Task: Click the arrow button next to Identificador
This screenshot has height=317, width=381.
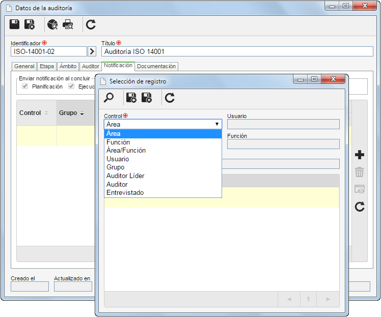Action: click(x=92, y=51)
